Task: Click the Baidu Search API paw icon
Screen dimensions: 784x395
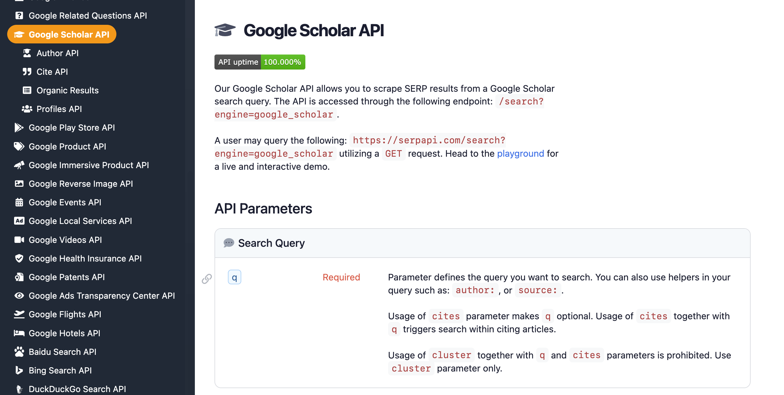Action: point(19,352)
